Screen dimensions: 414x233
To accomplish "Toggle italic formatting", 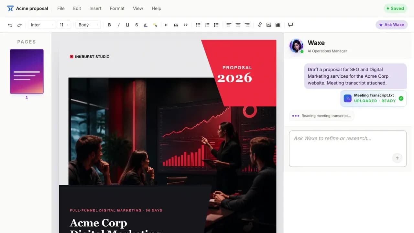I will click(118, 25).
